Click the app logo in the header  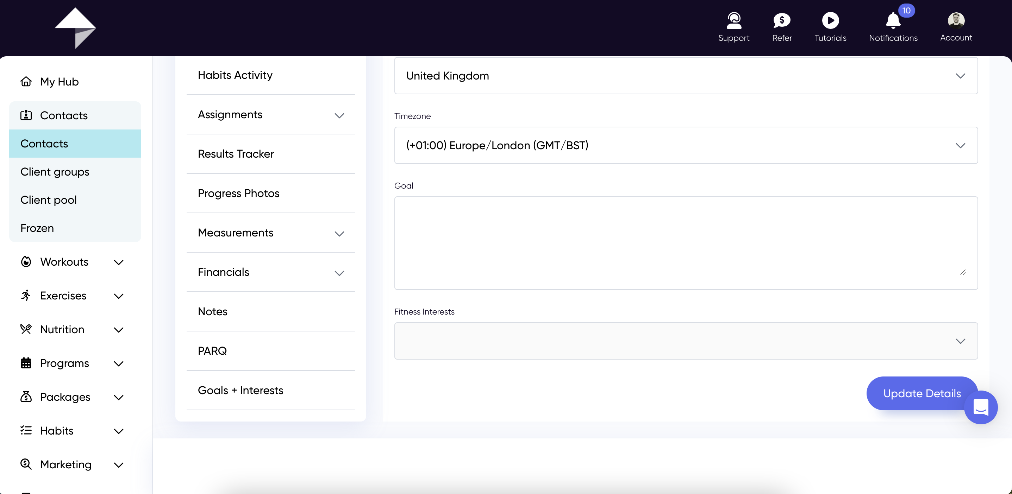[x=75, y=28]
